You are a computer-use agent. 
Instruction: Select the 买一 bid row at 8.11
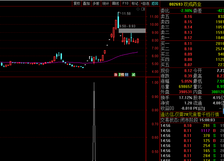192,44
